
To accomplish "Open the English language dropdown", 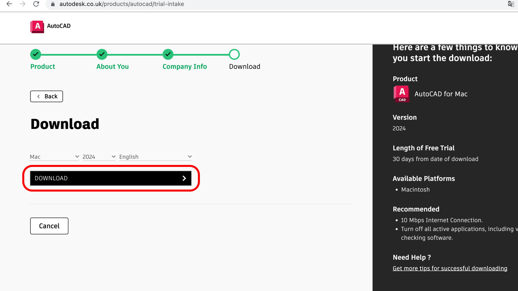I will pos(155,157).
